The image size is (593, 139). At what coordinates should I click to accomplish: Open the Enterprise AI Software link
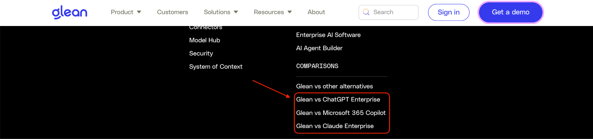tap(328, 35)
